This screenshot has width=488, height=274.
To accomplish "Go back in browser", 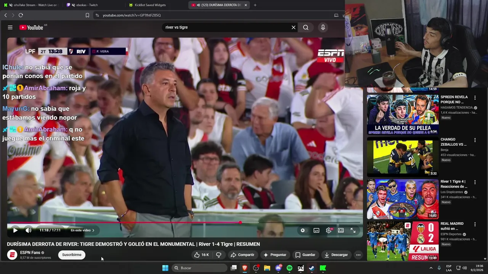I will 5,15.
